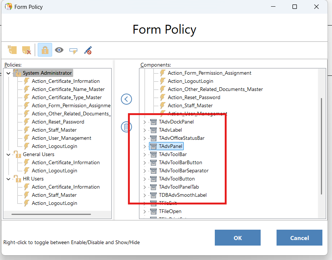332x260 pixels.
Task: Click the Policies horizontal scrollbar thumb
Action: [x=51, y=214]
